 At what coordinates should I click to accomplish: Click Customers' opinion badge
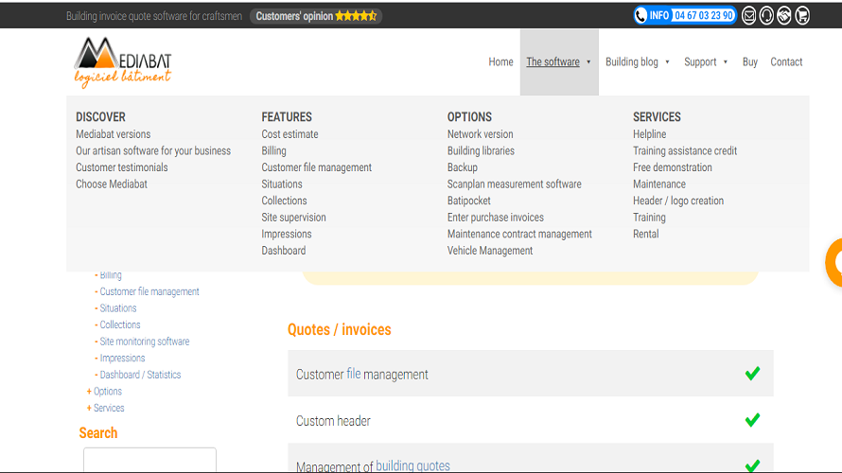316,16
